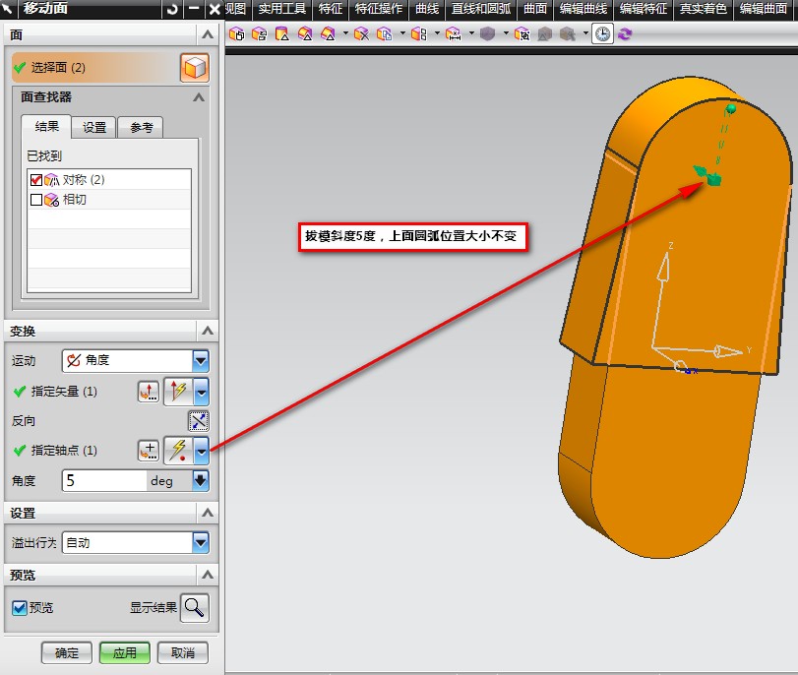The image size is (798, 675).
Task: Click the 取消 button
Action: click(183, 652)
